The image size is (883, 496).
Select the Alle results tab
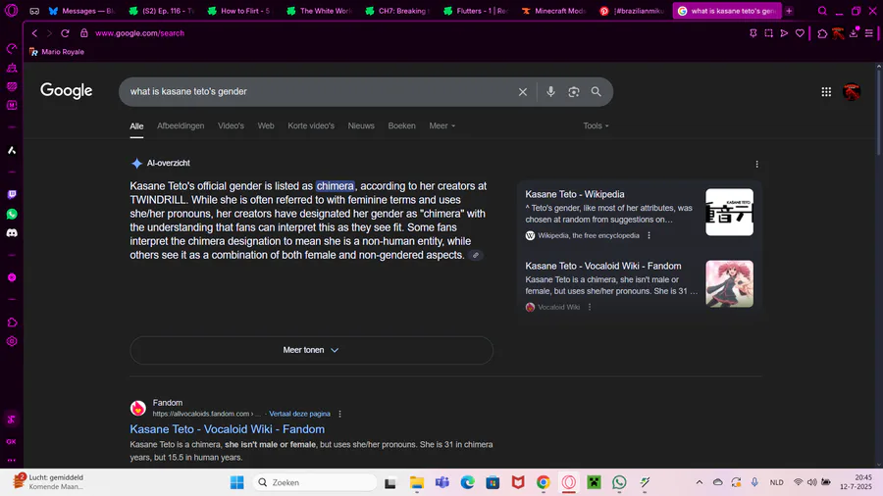[136, 126]
